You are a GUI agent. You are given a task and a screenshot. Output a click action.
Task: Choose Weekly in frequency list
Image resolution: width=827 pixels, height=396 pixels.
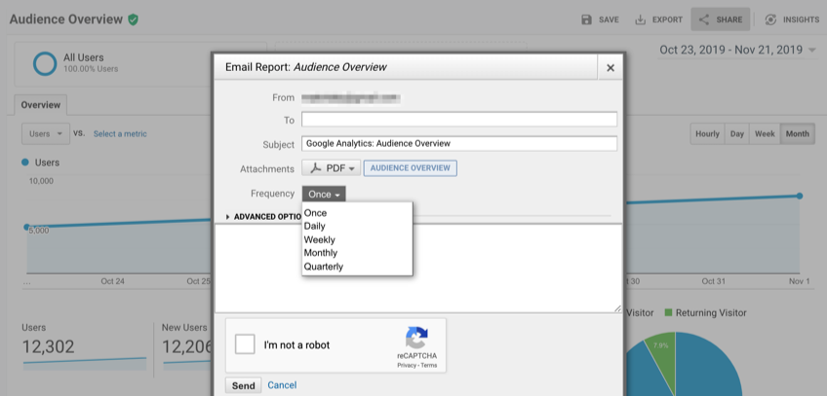click(x=320, y=239)
